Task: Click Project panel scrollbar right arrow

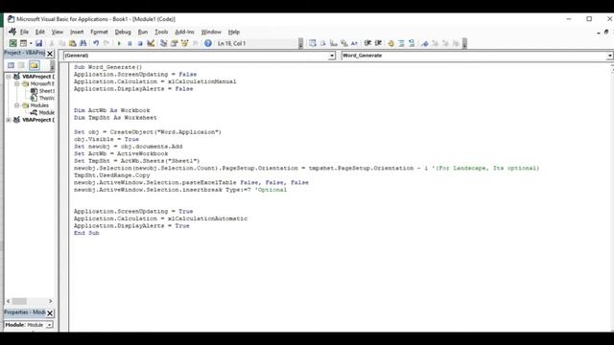Action: [51, 301]
